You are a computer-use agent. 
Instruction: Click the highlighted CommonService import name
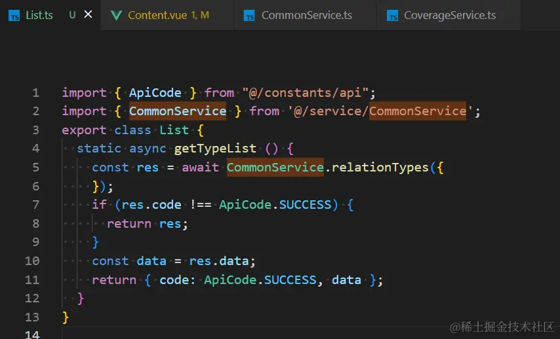(178, 111)
